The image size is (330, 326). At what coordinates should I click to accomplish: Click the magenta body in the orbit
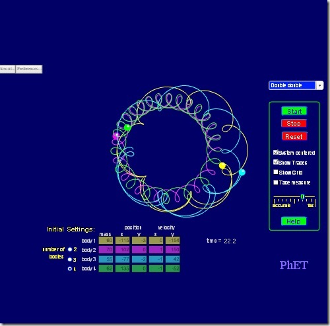point(116,136)
